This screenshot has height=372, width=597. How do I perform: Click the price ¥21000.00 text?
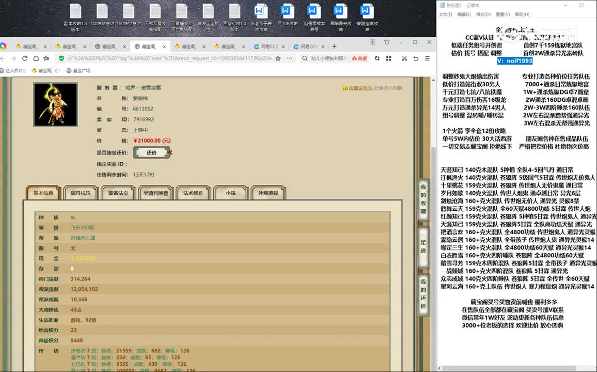coord(152,141)
